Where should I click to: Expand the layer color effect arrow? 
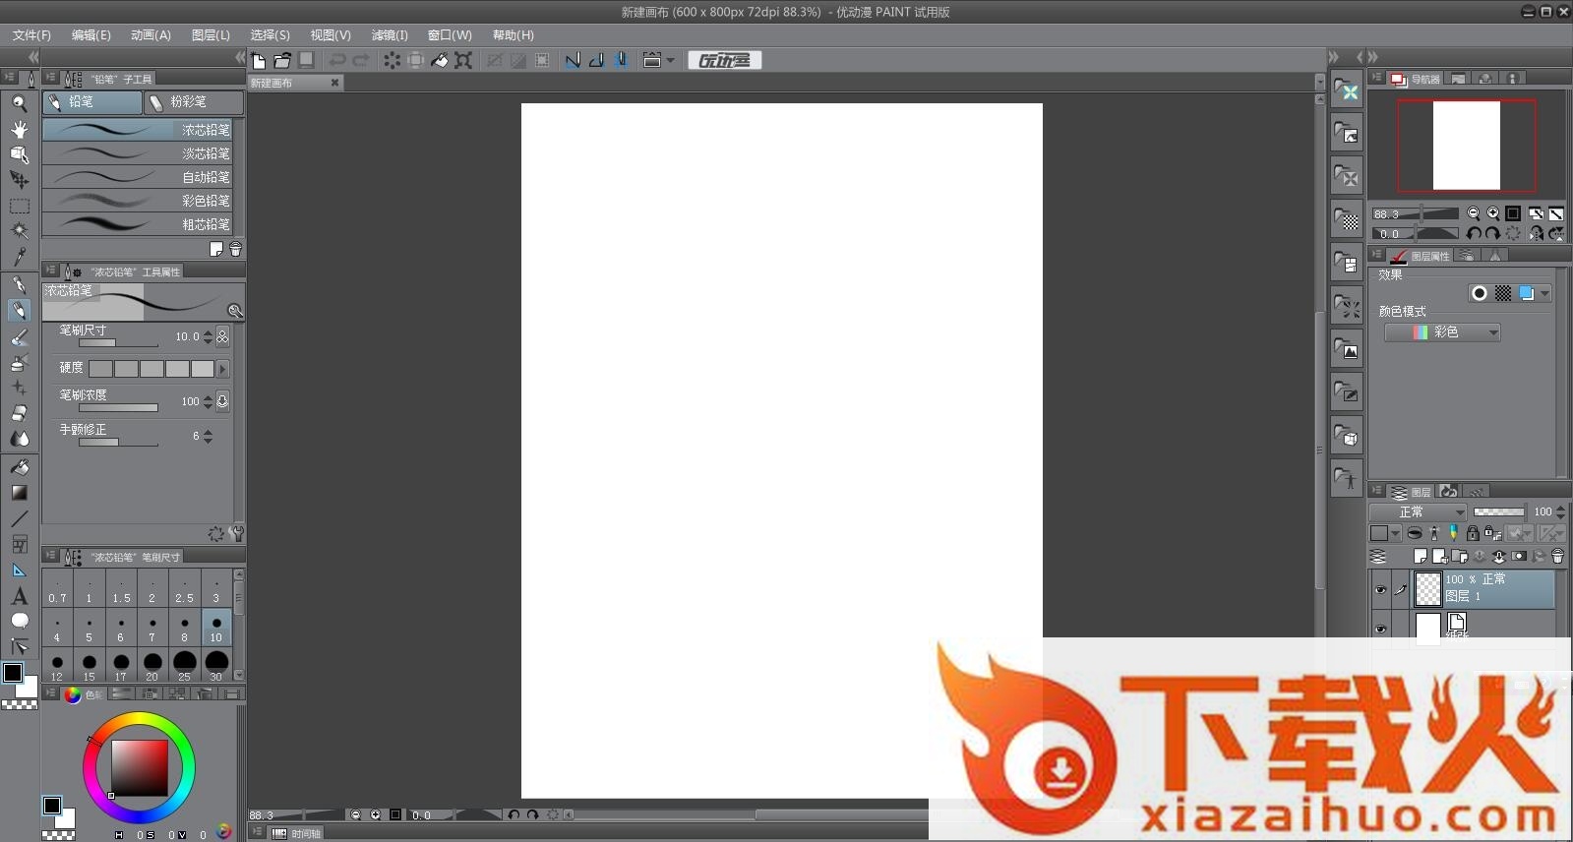tap(1544, 293)
